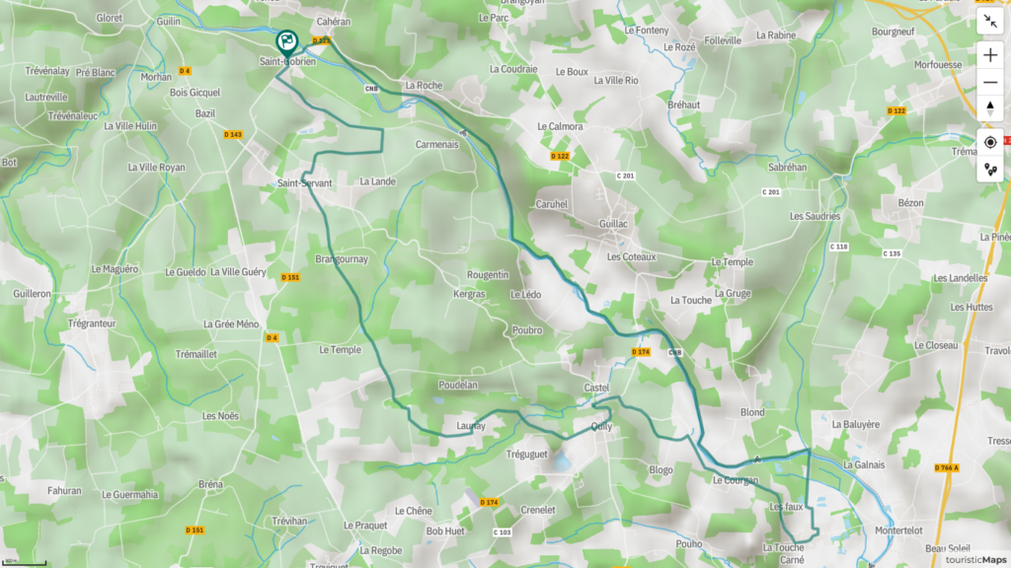Open the touristicMaps attribution link
The width and height of the screenshot is (1011, 568).
tap(975, 560)
